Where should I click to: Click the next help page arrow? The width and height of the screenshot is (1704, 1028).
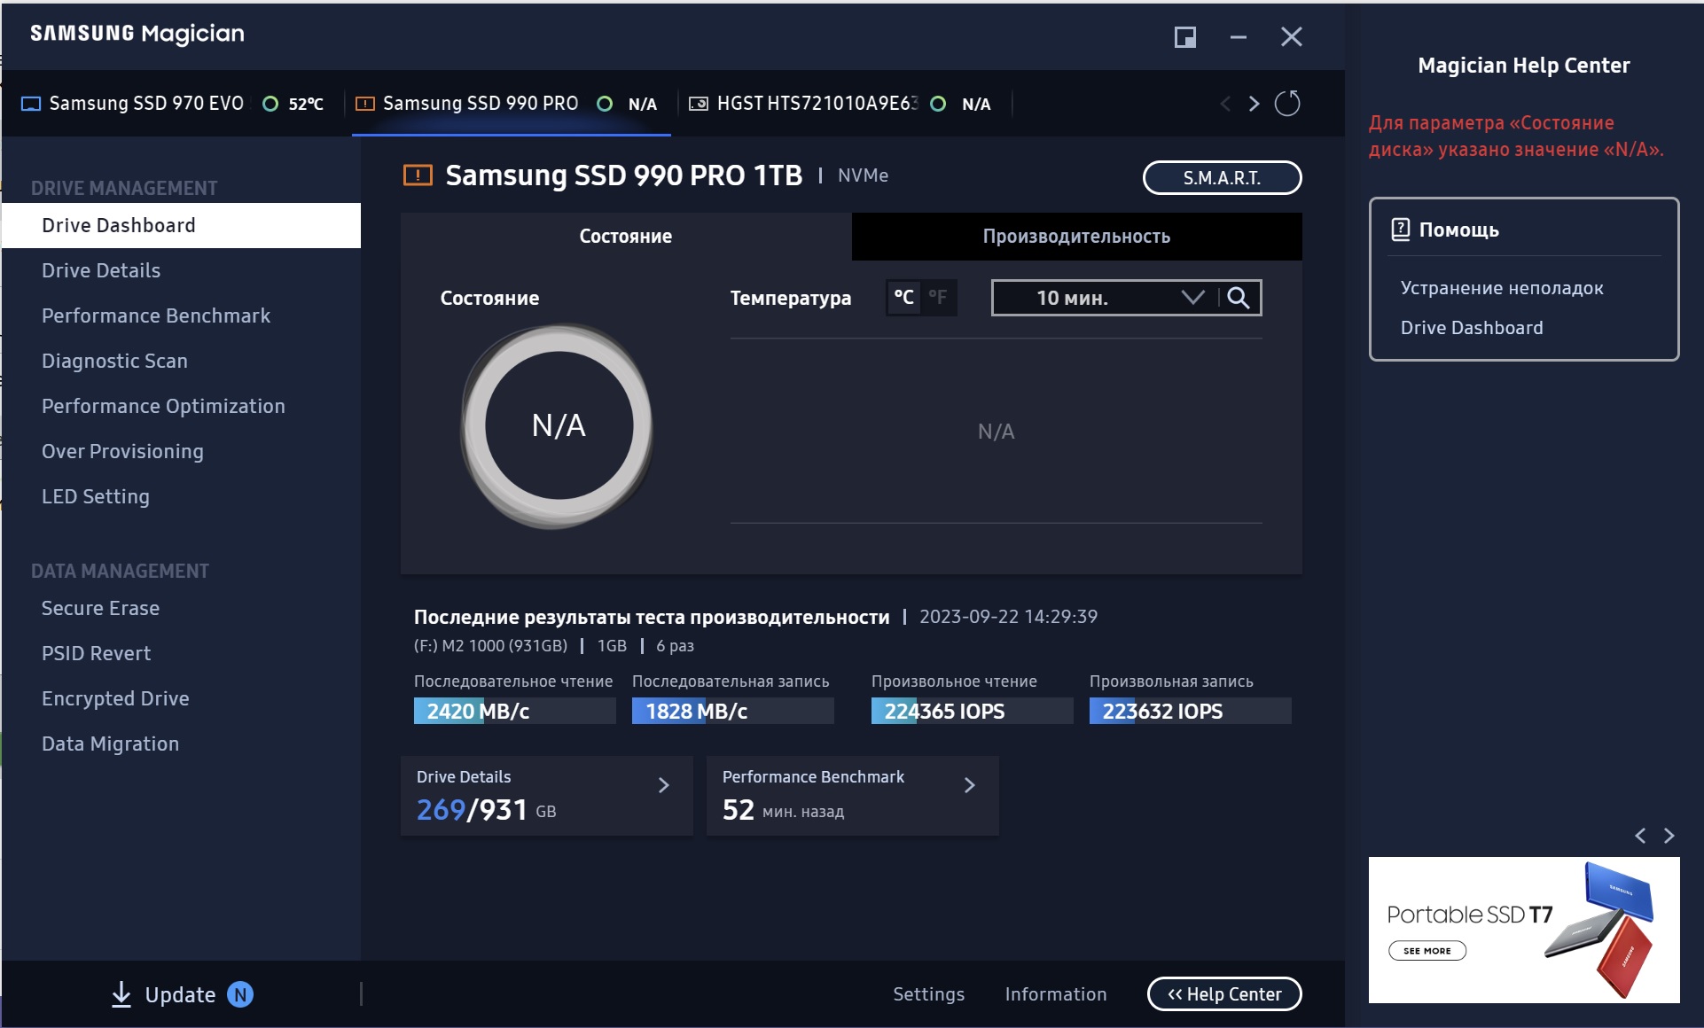(1669, 836)
